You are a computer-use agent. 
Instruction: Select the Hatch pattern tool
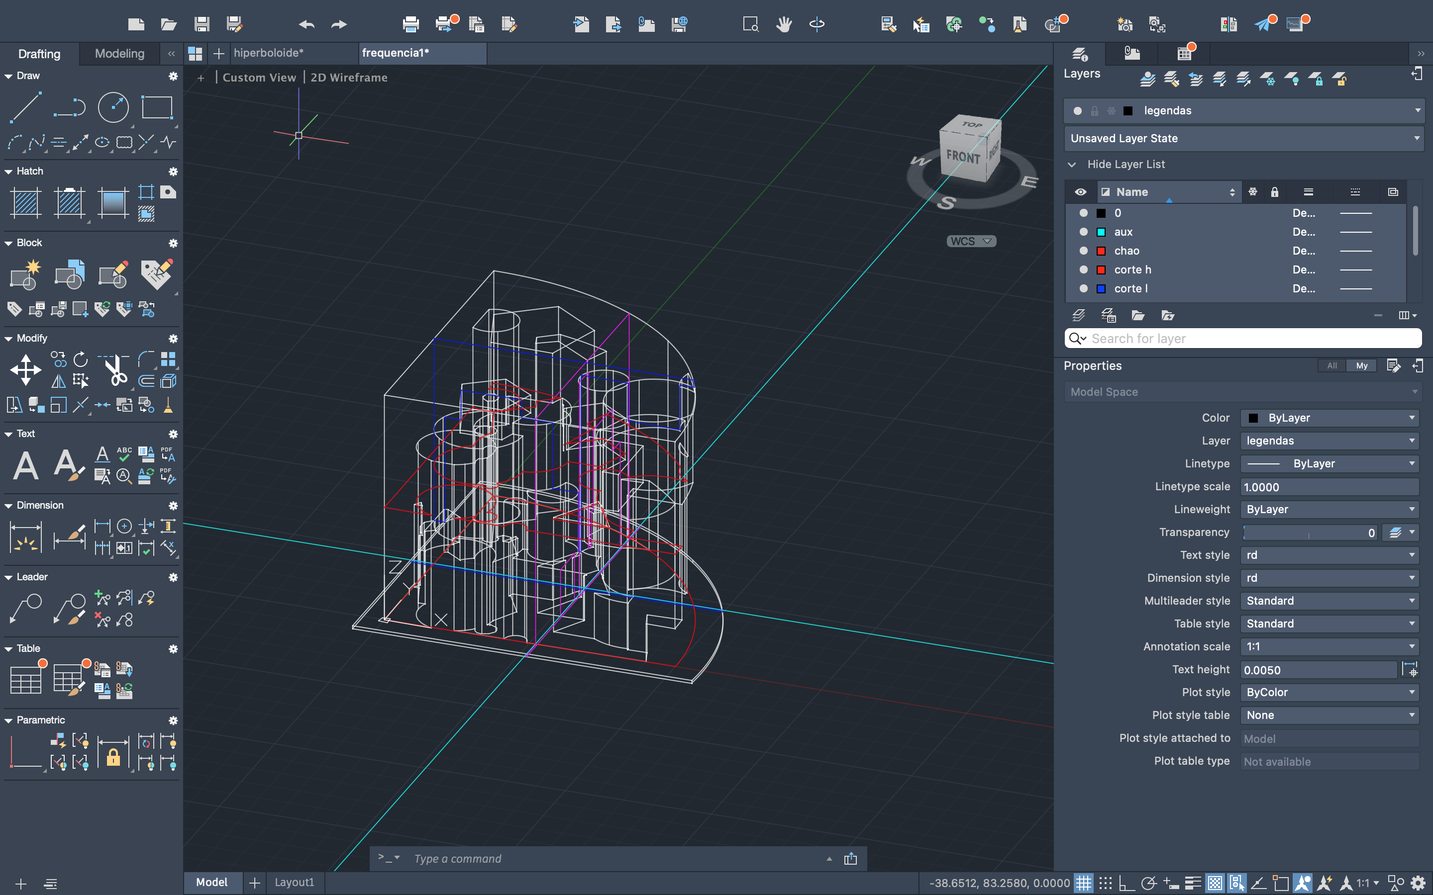tap(25, 202)
